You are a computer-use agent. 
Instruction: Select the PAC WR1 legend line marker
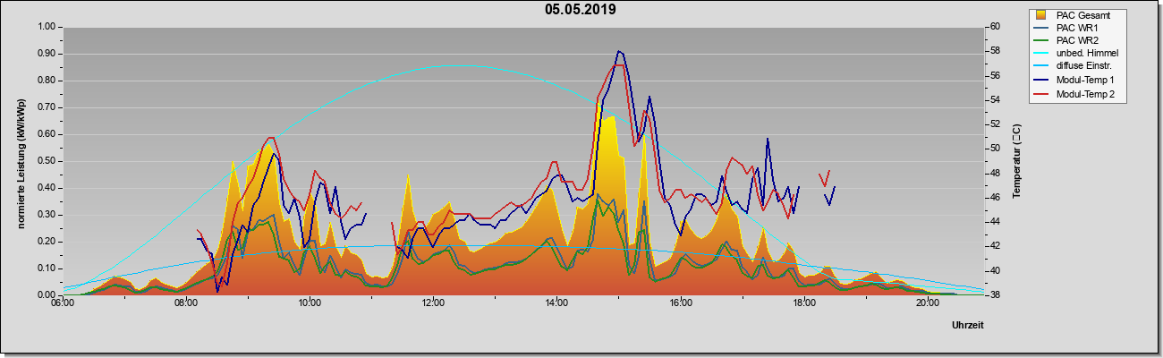tap(1041, 28)
